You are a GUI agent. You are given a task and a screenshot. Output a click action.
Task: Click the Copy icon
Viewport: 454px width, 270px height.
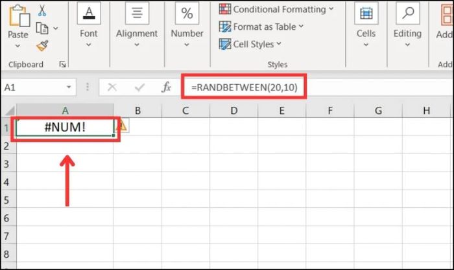tap(42, 28)
